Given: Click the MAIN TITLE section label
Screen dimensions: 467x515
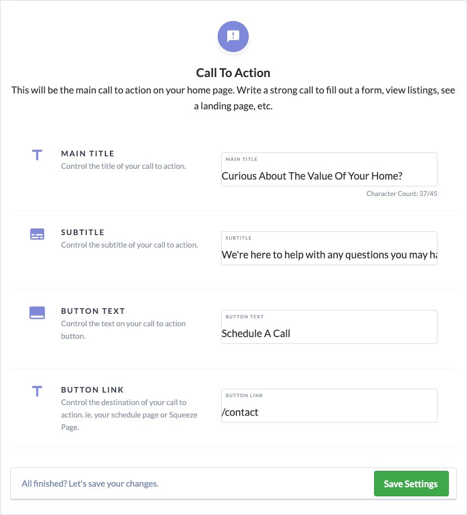Looking at the screenshot, I should 88,154.
